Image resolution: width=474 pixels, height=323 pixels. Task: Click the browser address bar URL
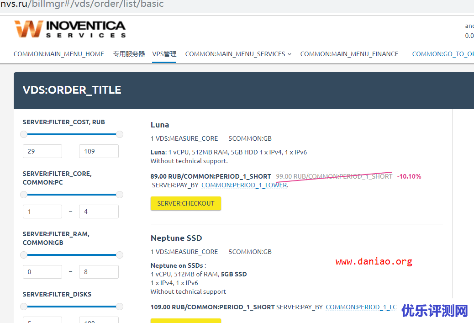(x=82, y=4)
